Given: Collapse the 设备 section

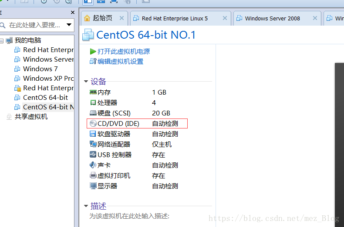Looking at the screenshot, I should pos(86,81).
